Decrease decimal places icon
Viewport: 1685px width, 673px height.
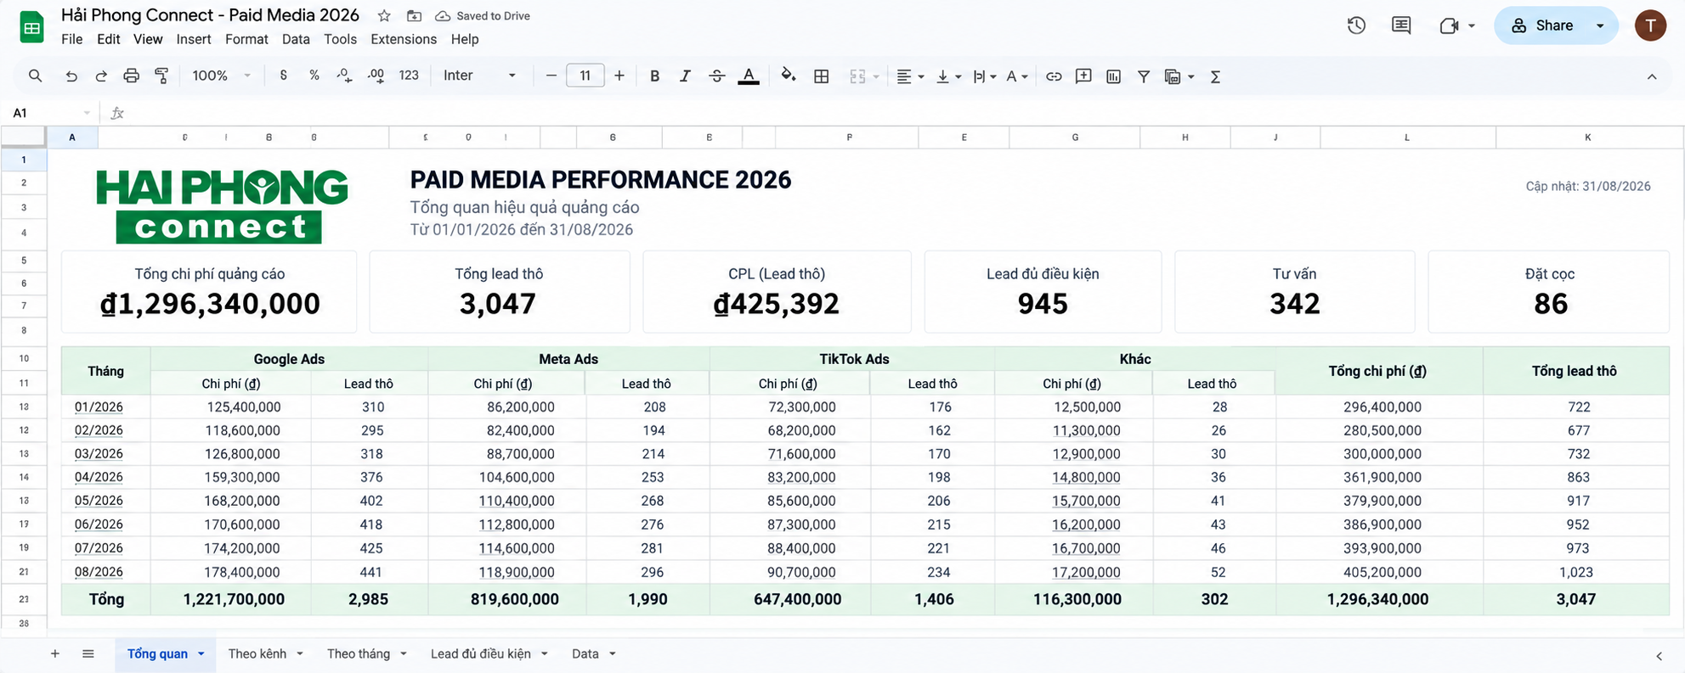click(344, 76)
